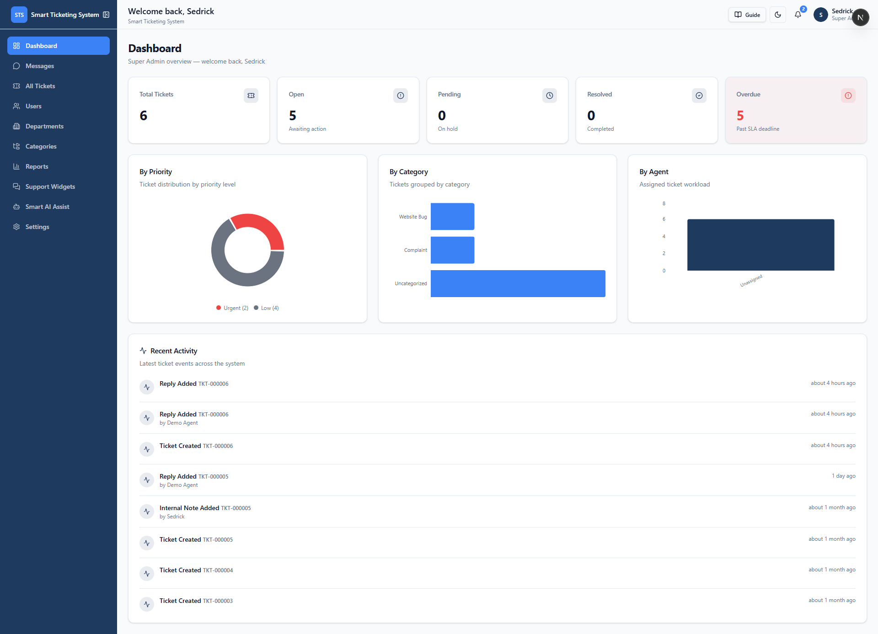Viewport: 878px width, 634px height.
Task: Click the Recent Activity pulse icon
Action: [143, 351]
